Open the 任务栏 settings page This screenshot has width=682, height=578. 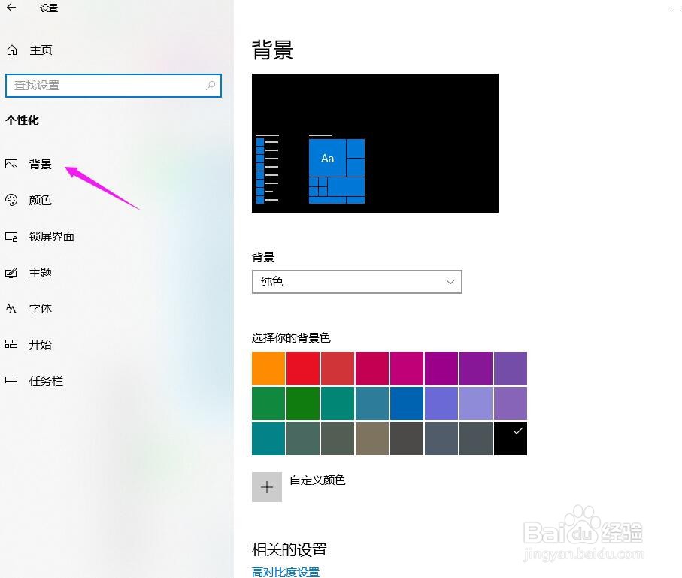point(46,381)
